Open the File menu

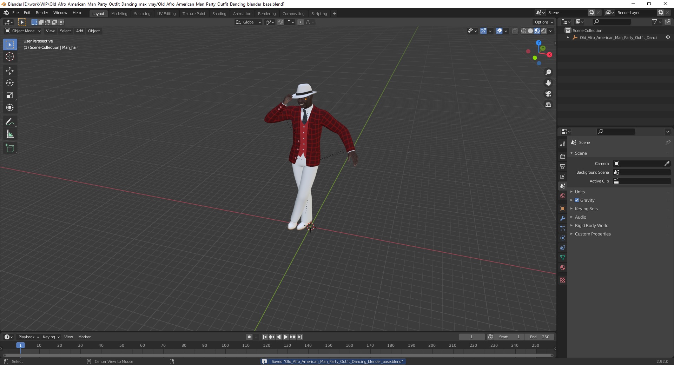coord(15,13)
